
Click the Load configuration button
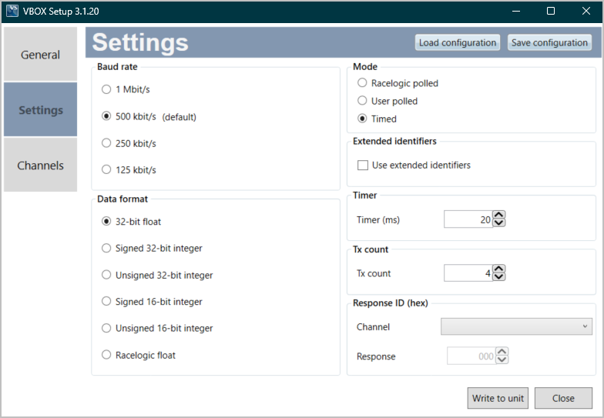pyautogui.click(x=458, y=42)
